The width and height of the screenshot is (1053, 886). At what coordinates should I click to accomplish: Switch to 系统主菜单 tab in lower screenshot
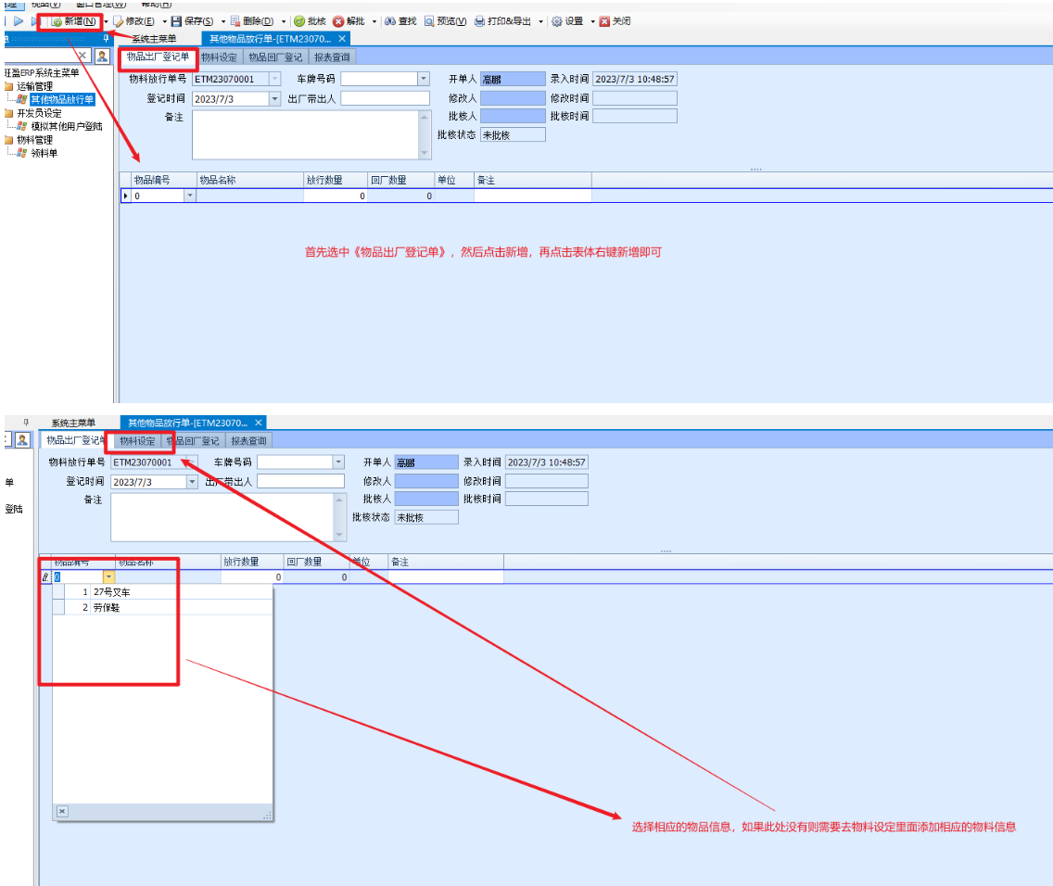pyautogui.click(x=73, y=423)
